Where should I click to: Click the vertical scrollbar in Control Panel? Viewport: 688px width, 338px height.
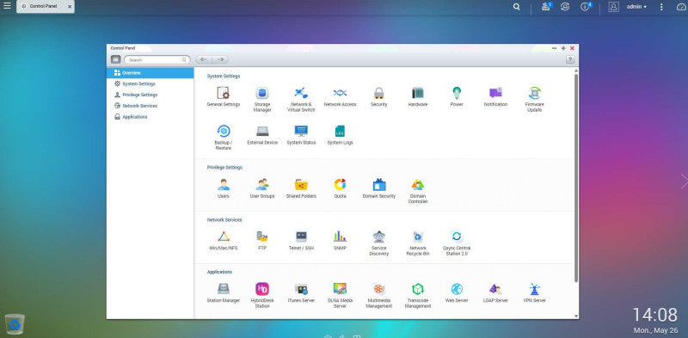click(x=576, y=178)
